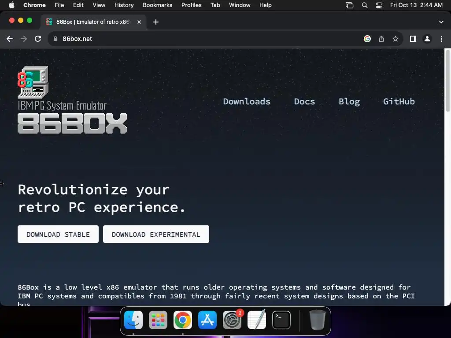Click the forward navigation arrow
Screen dimensions: 451x338
click(24, 39)
